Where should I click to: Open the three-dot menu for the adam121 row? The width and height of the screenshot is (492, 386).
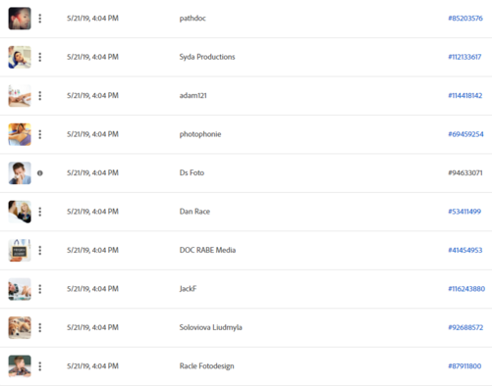click(40, 96)
